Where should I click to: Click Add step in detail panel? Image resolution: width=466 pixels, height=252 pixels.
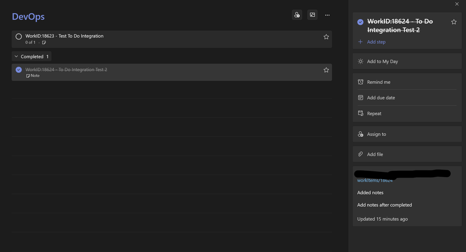[376, 42]
